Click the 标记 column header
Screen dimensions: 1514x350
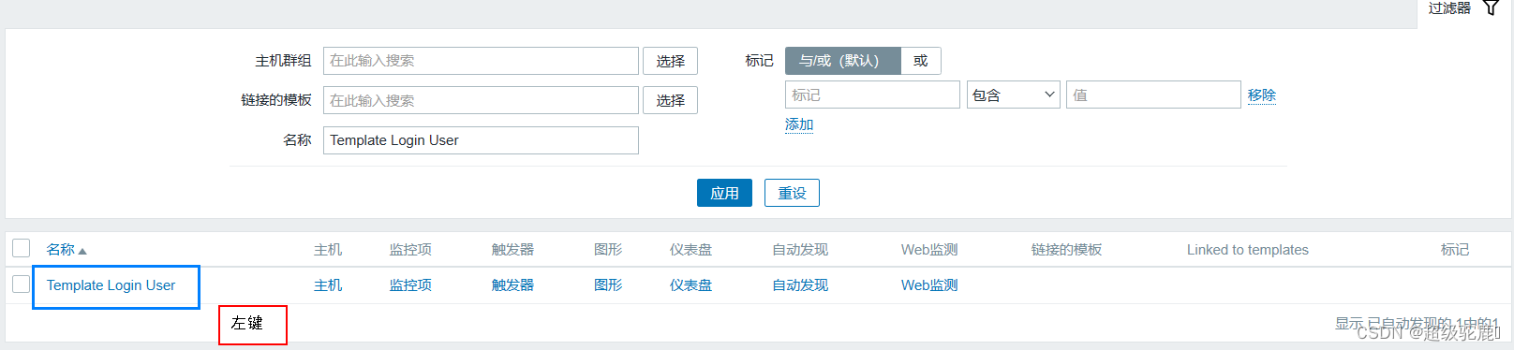click(1455, 250)
